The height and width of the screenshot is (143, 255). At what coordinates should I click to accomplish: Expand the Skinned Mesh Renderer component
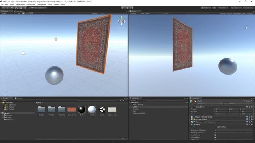point(190,122)
